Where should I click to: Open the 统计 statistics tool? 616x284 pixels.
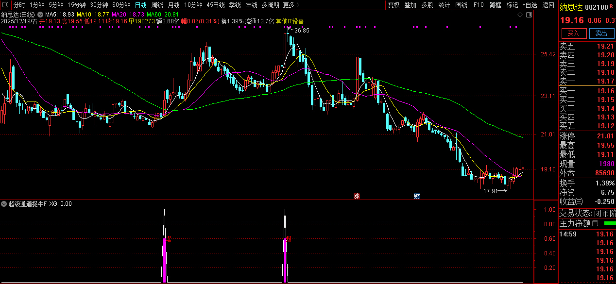pos(444,5)
